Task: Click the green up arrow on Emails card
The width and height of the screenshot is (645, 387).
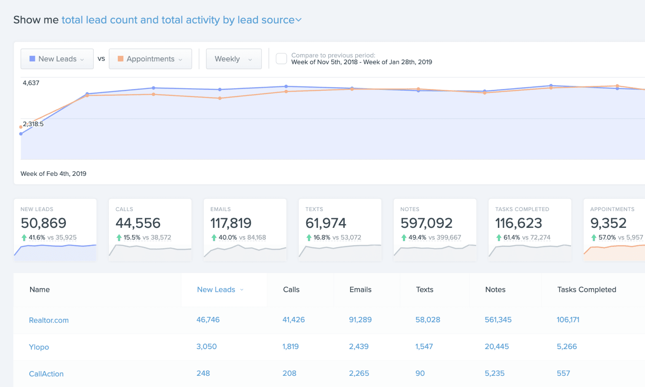Action: (x=214, y=237)
